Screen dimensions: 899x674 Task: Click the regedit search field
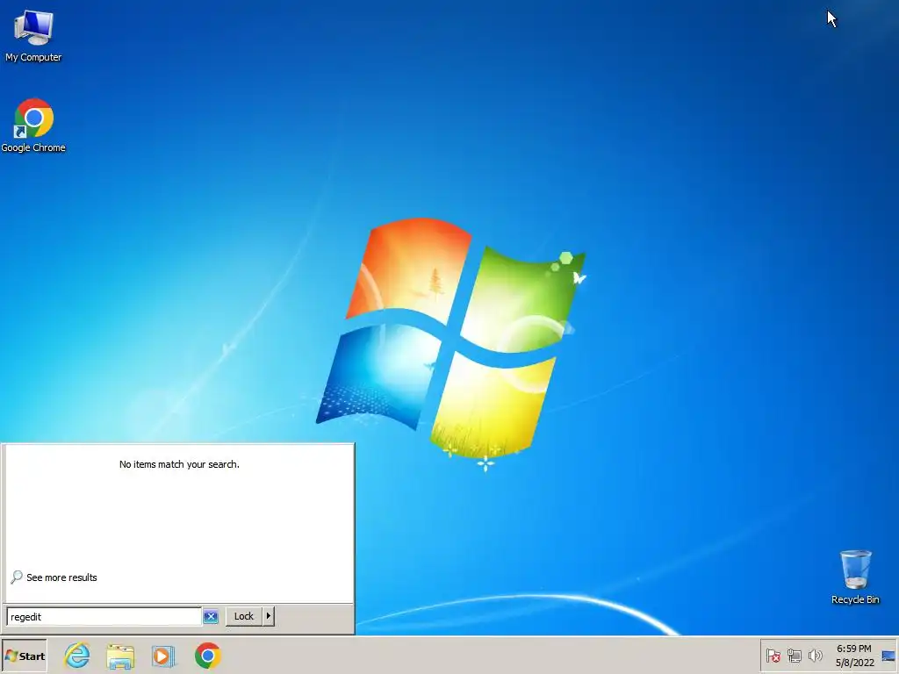coord(104,617)
